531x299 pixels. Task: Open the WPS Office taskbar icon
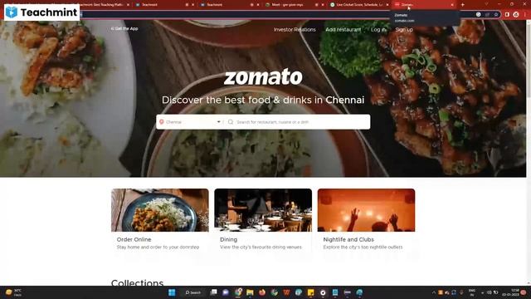click(x=286, y=292)
